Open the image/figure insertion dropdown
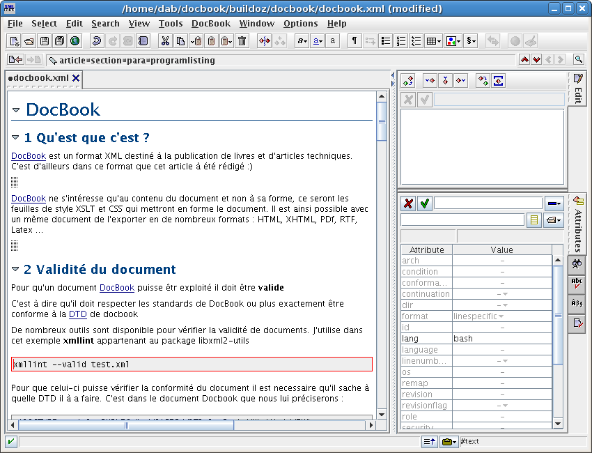 (453, 41)
